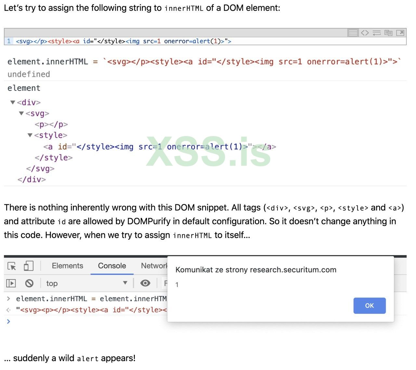Click the inline 'alert' code word
The height and width of the screenshot is (370, 416).
pyautogui.click(x=87, y=359)
